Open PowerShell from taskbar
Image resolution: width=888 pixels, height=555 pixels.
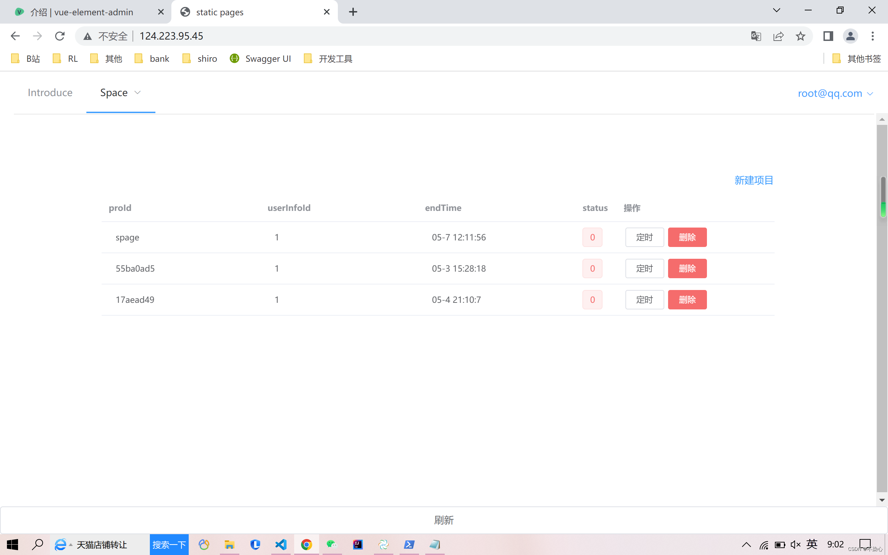(x=409, y=544)
